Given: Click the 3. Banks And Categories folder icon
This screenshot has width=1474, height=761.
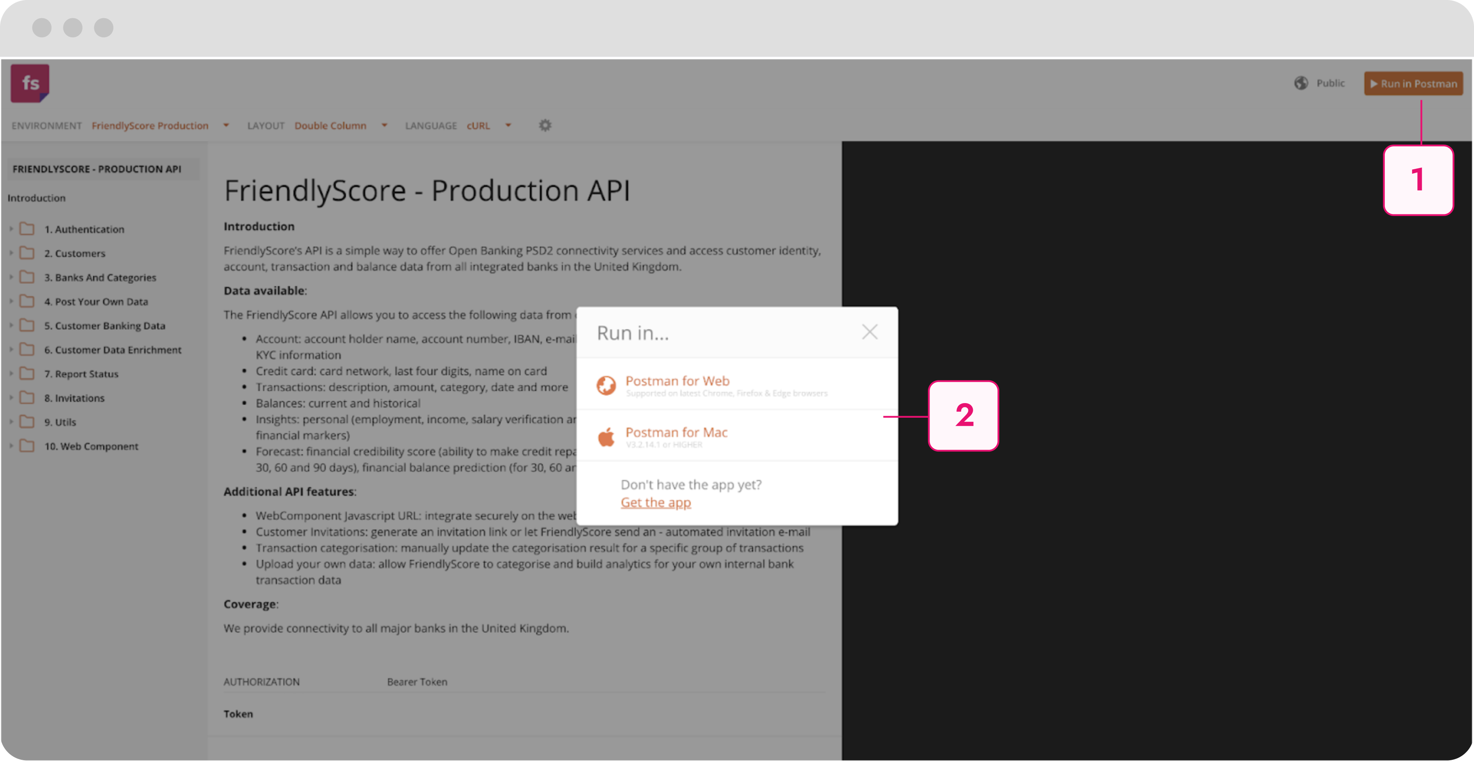Looking at the screenshot, I should point(27,277).
